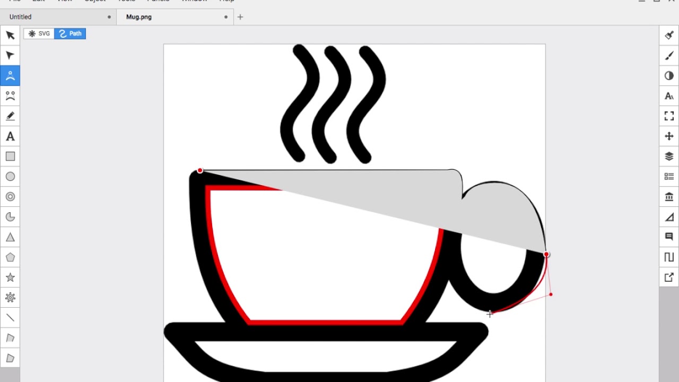The height and width of the screenshot is (382, 679).
Task: Select the Edit node arrow tool
Action: (x=10, y=55)
